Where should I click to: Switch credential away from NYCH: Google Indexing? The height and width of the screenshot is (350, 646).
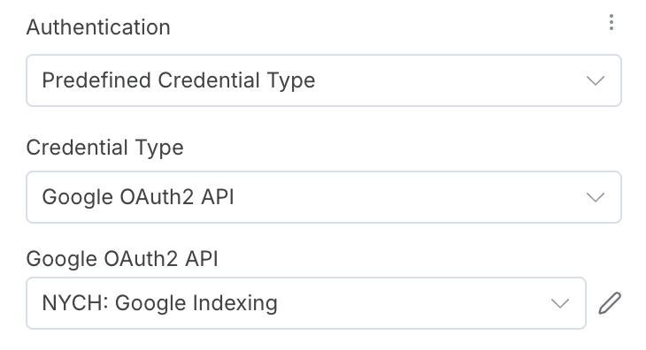click(306, 303)
